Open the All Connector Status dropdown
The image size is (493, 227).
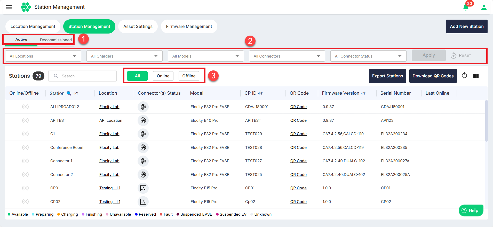(x=368, y=56)
